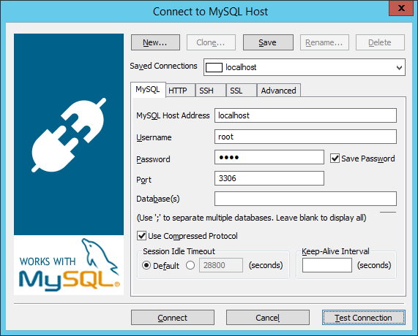Open the Advanced tab

click(279, 91)
